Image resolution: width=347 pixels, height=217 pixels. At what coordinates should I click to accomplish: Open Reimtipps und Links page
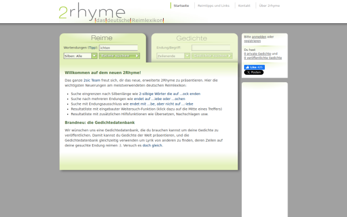pos(213,6)
